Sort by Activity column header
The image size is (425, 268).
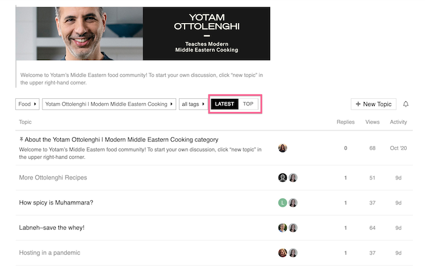(398, 122)
